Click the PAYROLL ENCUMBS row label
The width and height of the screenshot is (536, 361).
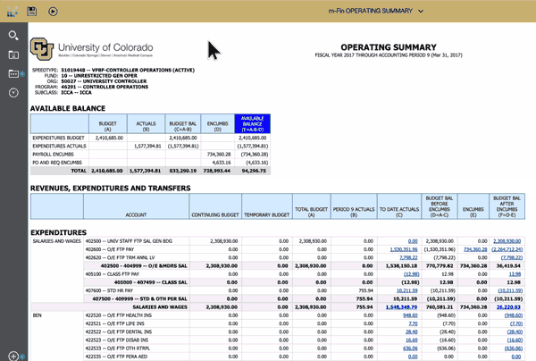click(x=53, y=155)
